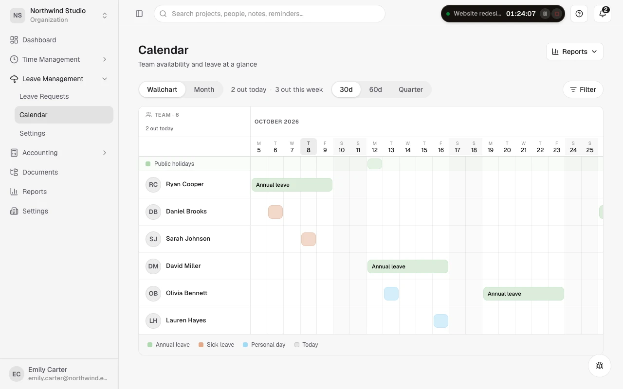Pause the running Website redesign timer
623x389 pixels.
coord(546,14)
